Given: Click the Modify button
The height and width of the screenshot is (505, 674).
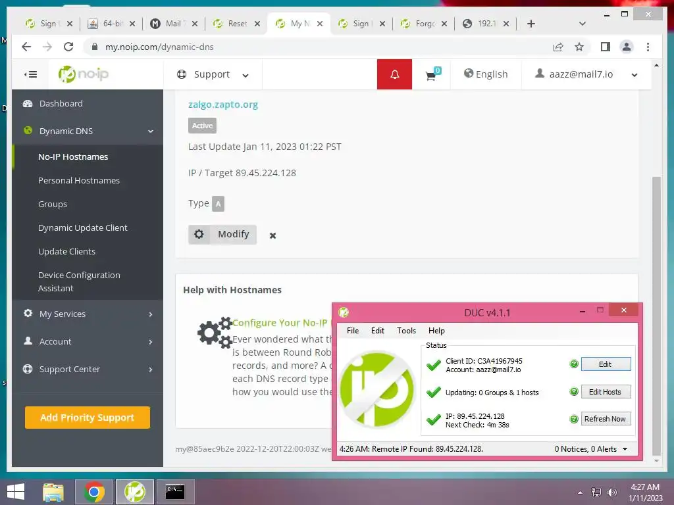Looking at the screenshot, I should click(222, 235).
